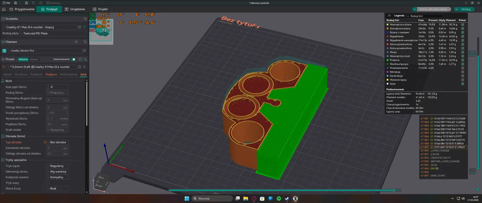Image resolution: width=482 pixels, height=203 pixels.
Task: Open the Jakość settings tab
Action: click(7, 74)
